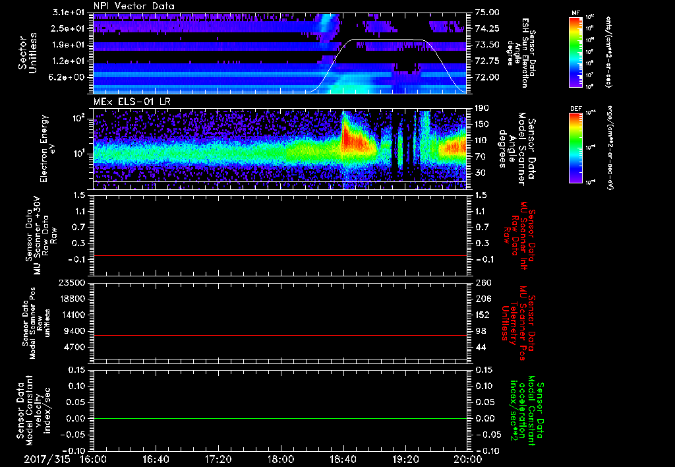Click the 2017/315 date label

[47, 459]
